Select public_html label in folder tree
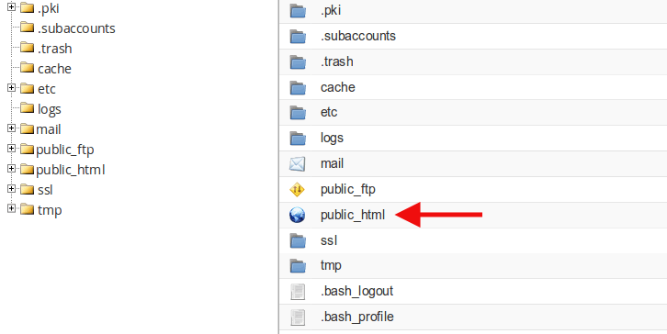This screenshot has width=667, height=334. click(x=70, y=170)
